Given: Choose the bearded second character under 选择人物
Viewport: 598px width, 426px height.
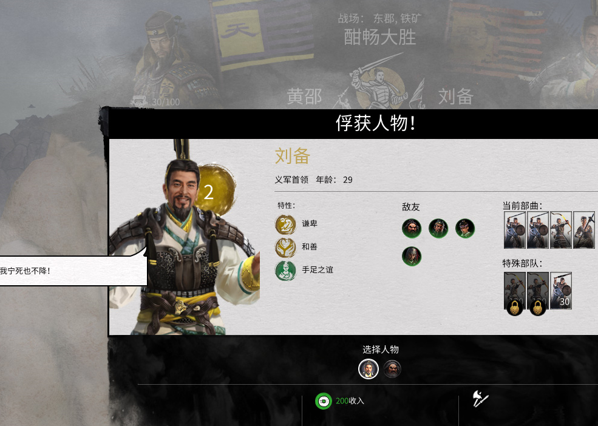Looking at the screenshot, I should pyautogui.click(x=392, y=369).
